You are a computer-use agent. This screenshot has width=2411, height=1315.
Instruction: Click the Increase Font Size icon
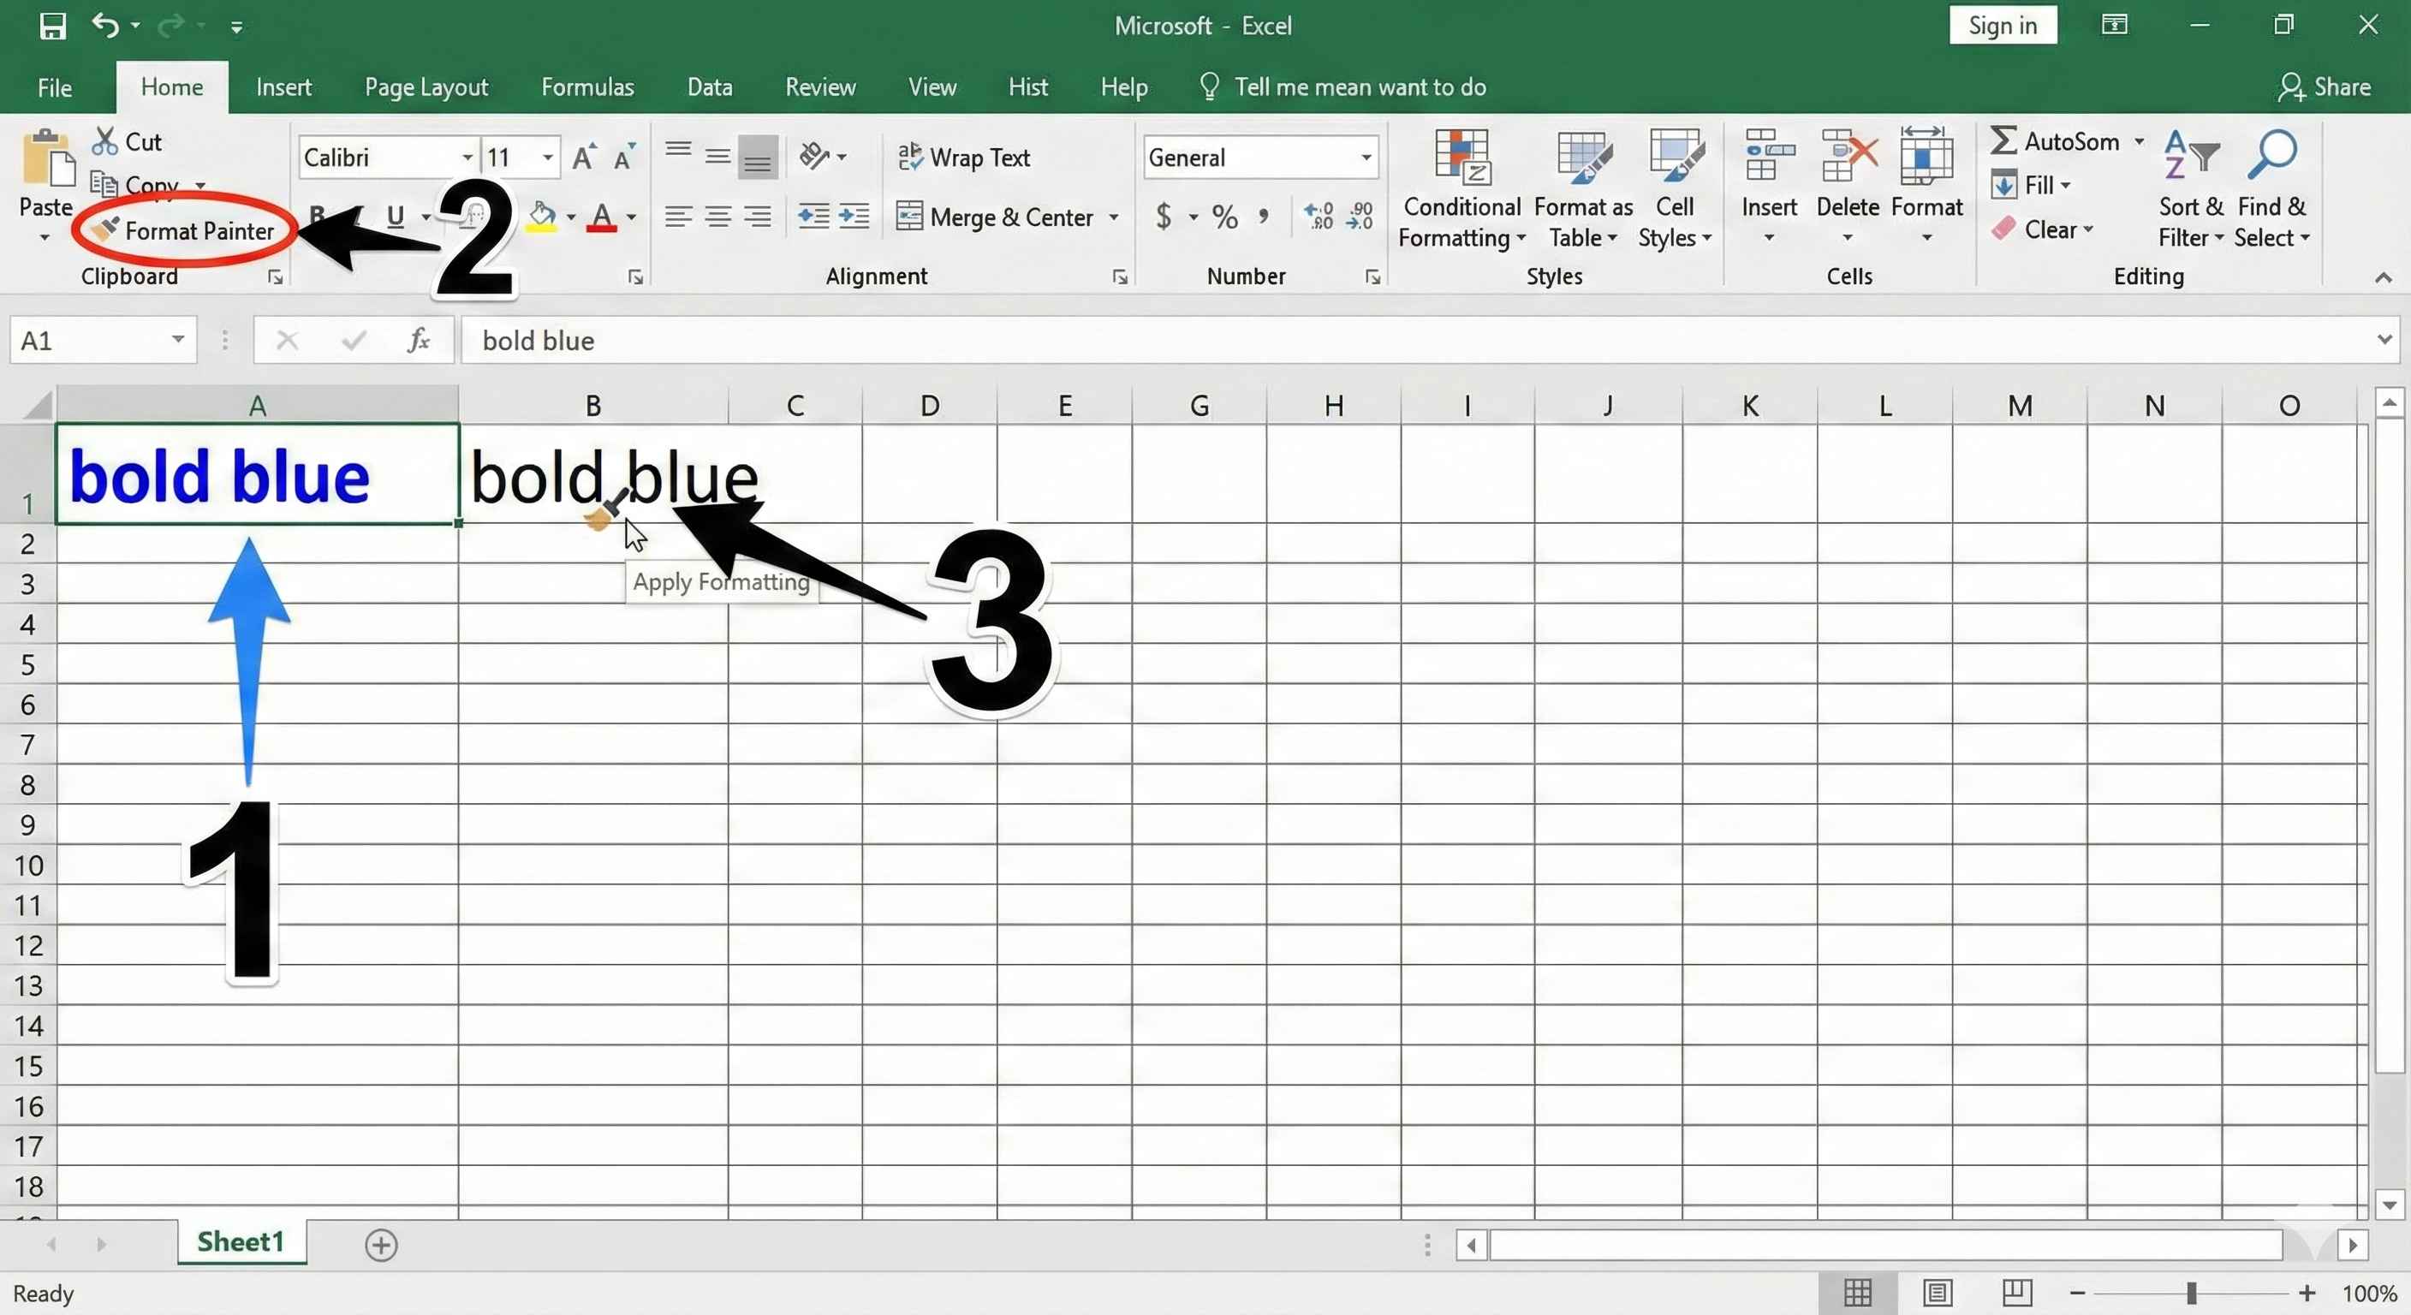[584, 158]
